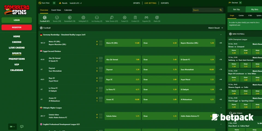Screen dimensions: 262x131
Task: Collapse the Egypt Second Division league
Action: click(221, 51)
